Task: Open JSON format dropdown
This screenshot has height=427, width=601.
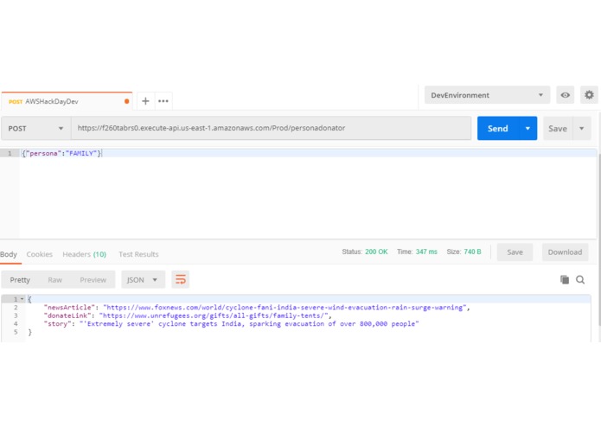Action: click(143, 279)
